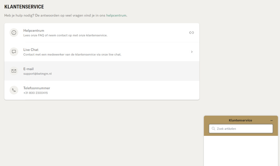Focus the Zoek artikelen search field

pyautogui.click(x=241, y=128)
